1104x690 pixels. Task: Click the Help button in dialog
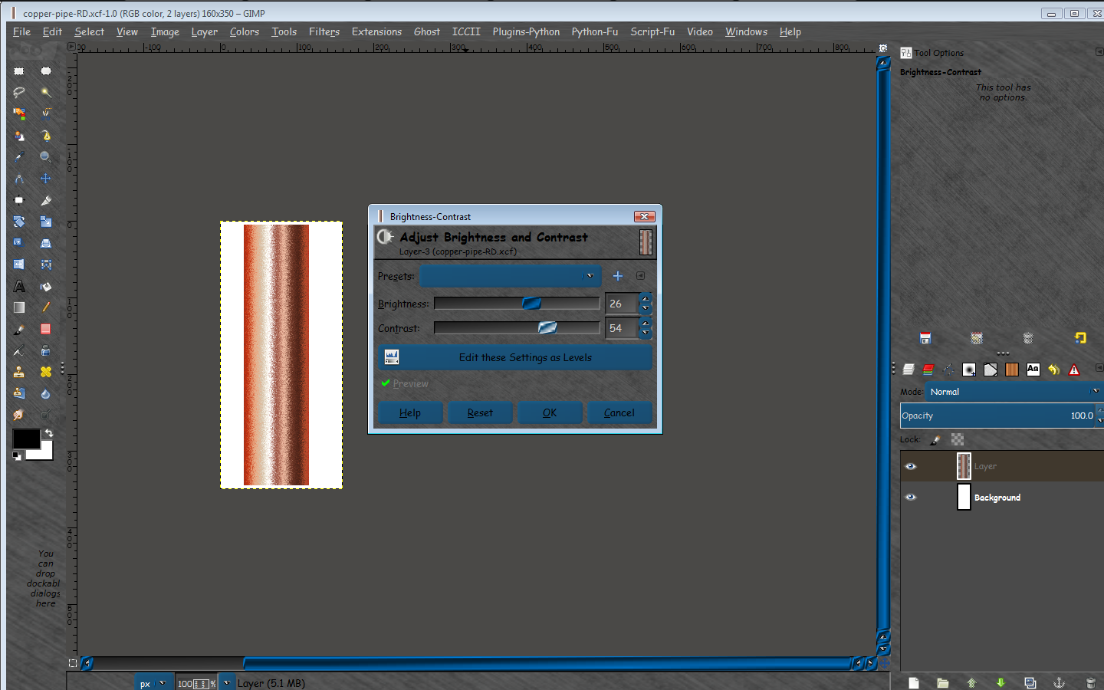pos(410,412)
